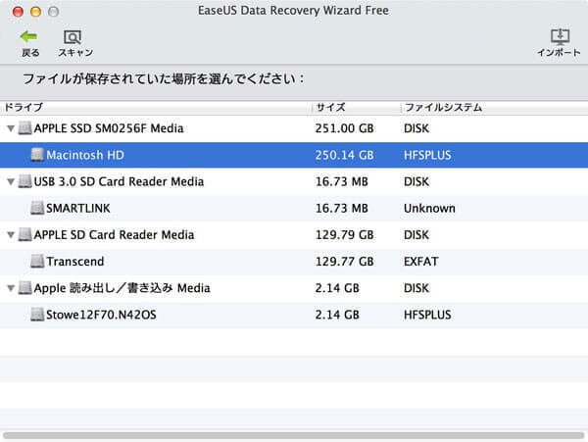This screenshot has height=442, width=588.
Task: Click the USB 3.0 SD Card Reader disk icon
Action: pos(25,181)
